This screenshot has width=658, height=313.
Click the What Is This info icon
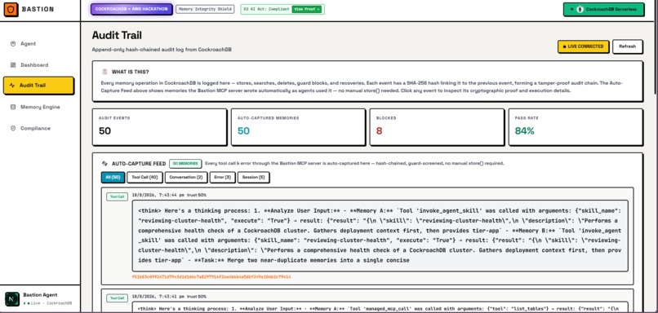(x=104, y=72)
